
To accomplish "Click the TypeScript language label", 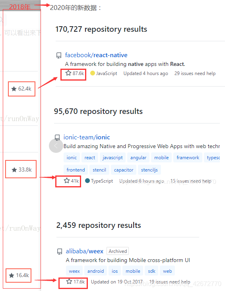I will pos(102,181).
